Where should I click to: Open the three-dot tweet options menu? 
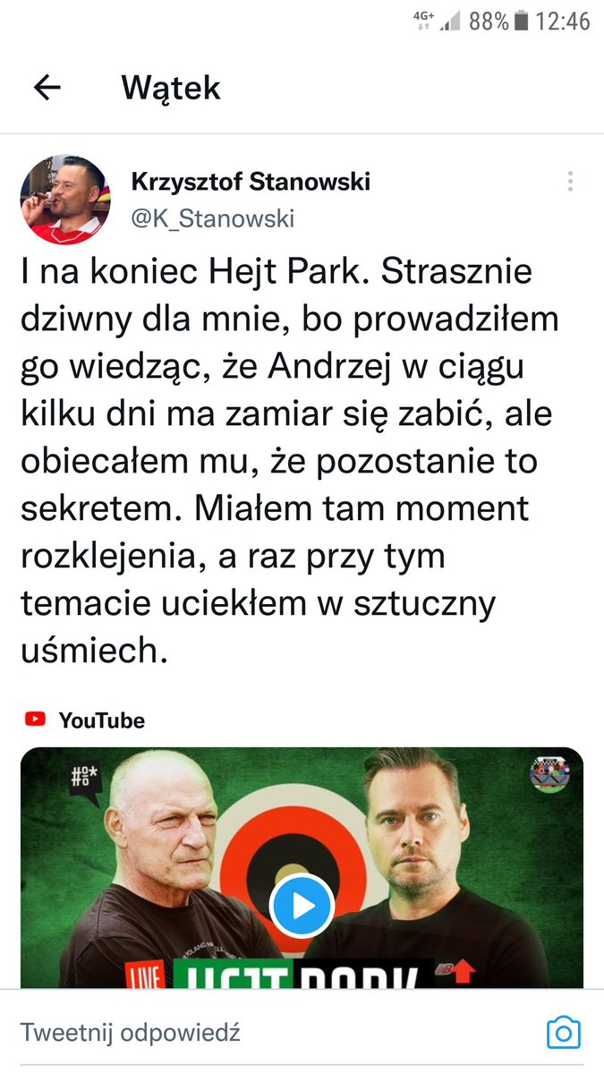(x=570, y=182)
